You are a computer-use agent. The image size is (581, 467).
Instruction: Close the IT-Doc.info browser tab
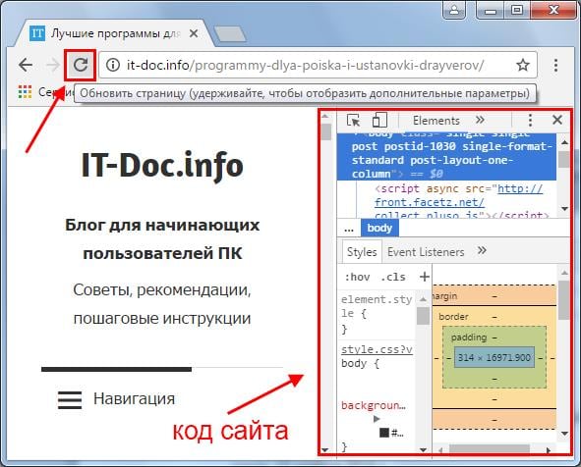(194, 33)
